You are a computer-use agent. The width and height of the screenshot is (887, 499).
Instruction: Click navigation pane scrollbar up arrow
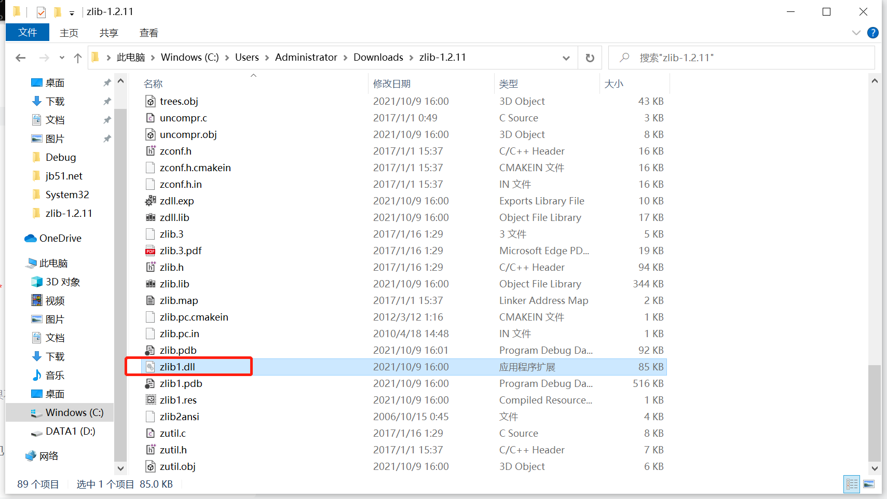tap(120, 80)
